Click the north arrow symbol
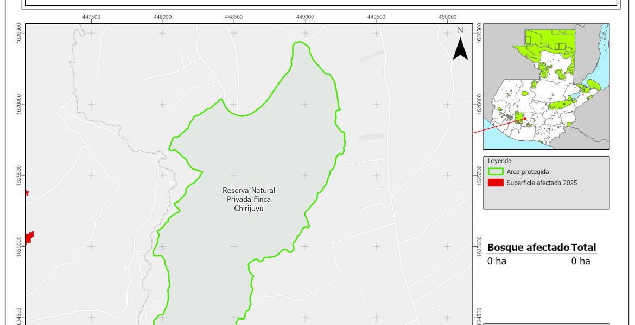This screenshot has height=325, width=635. point(460,49)
